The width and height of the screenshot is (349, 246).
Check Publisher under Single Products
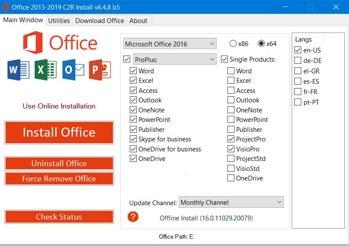231,129
